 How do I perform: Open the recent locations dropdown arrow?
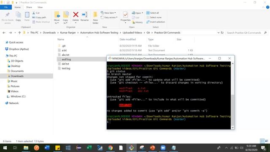(15, 33)
